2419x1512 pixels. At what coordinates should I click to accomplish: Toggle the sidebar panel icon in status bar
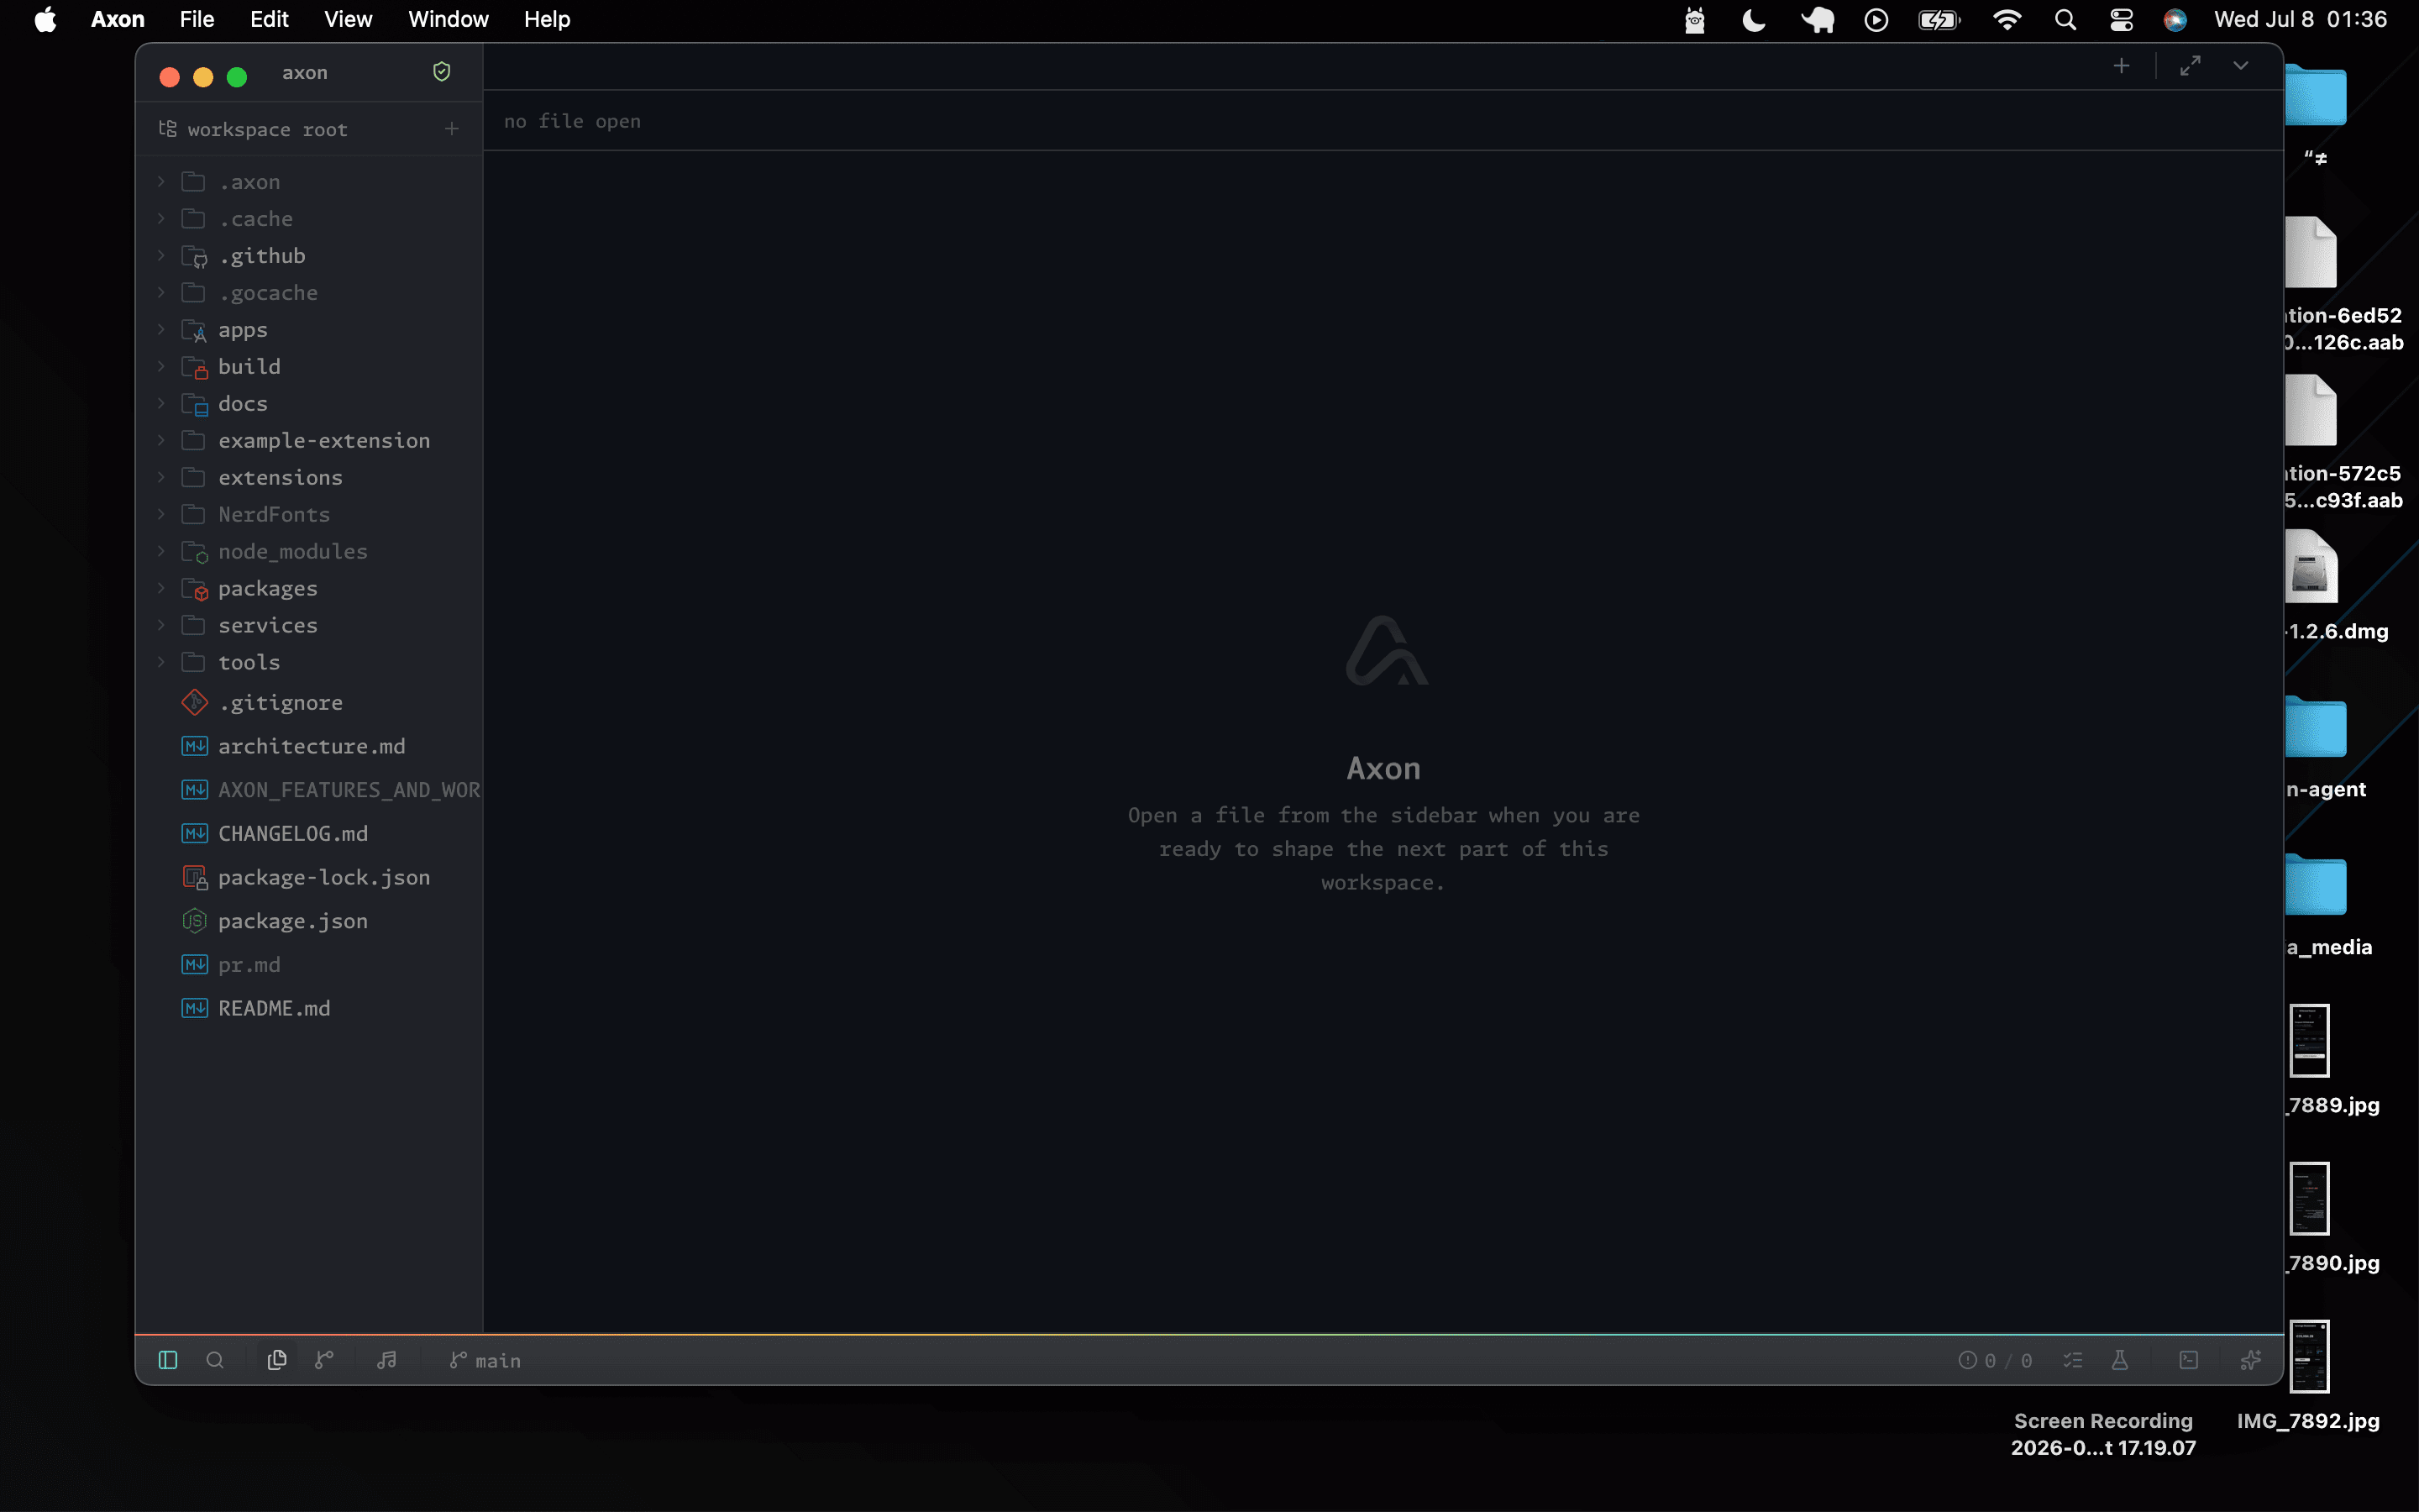pos(168,1360)
